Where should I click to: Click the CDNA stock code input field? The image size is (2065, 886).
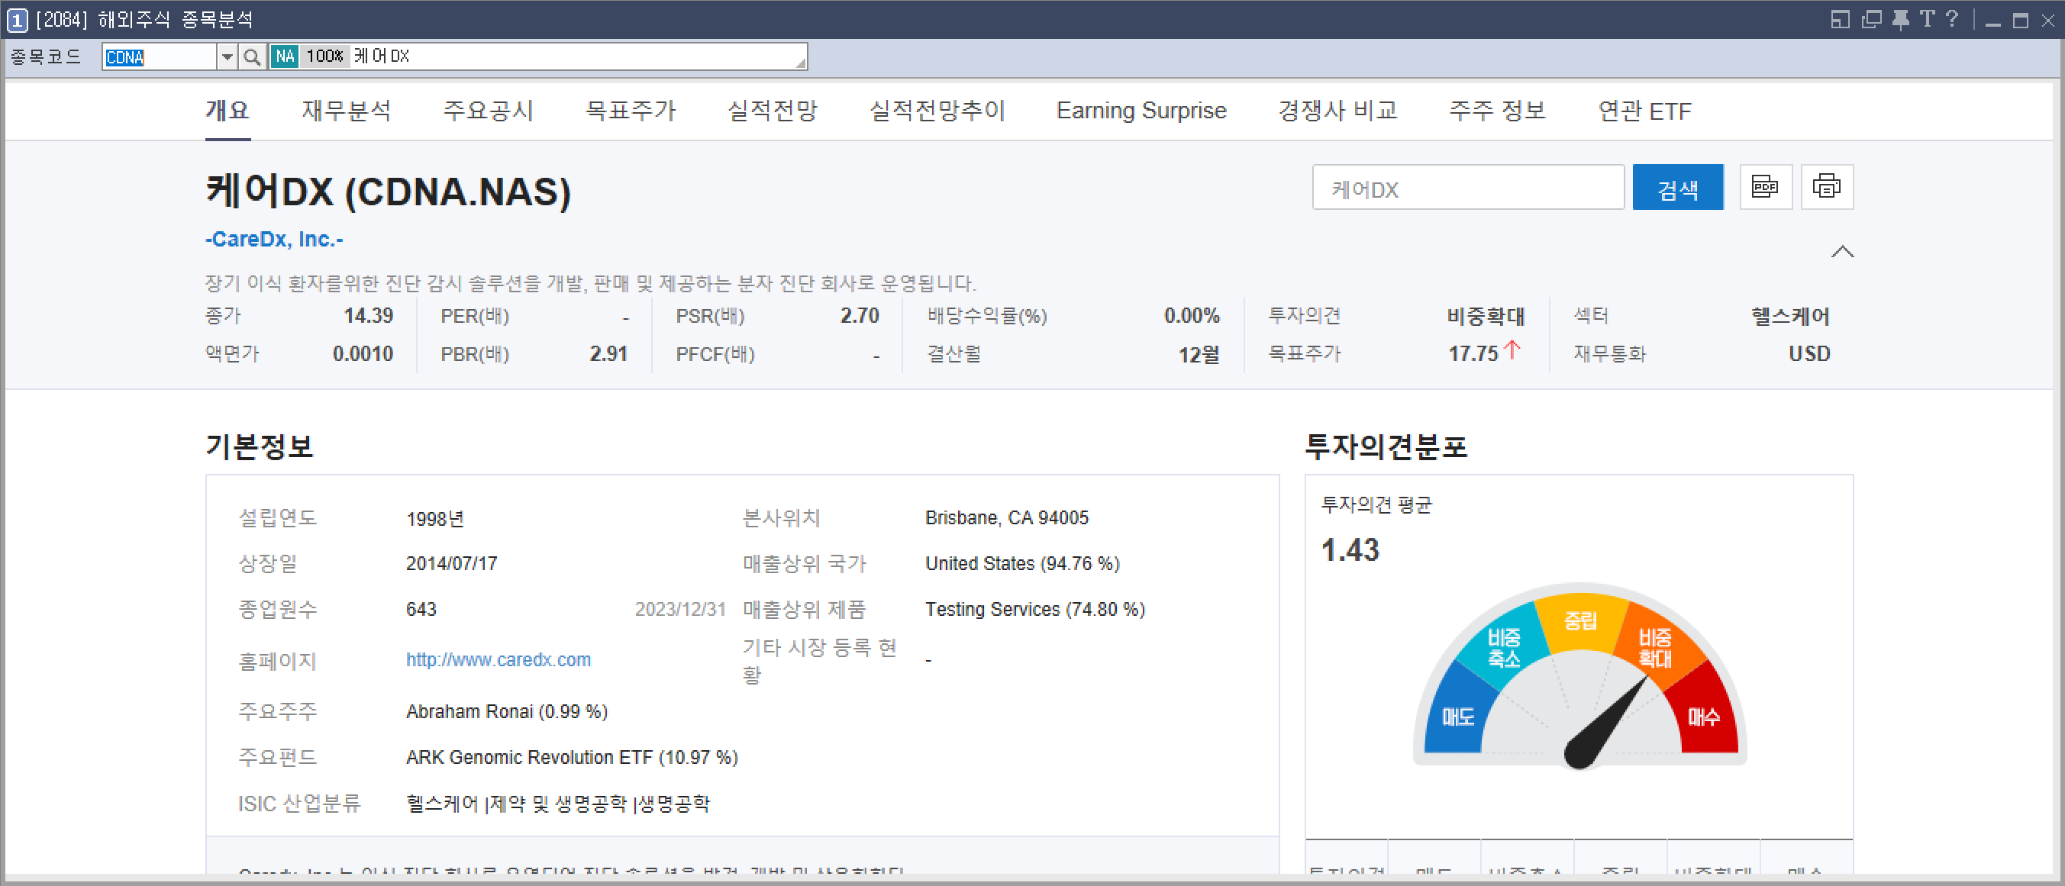[x=160, y=57]
